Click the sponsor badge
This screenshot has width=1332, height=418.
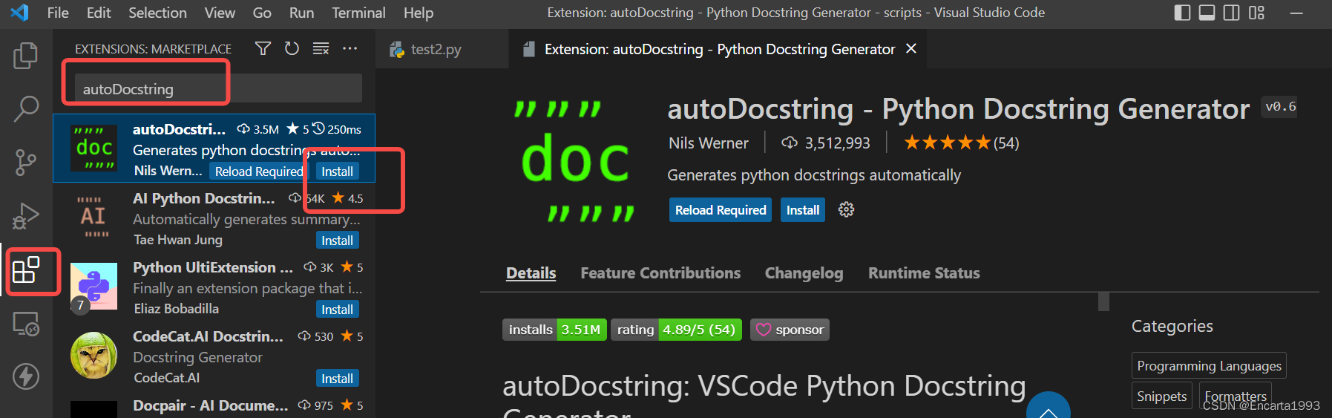point(790,330)
